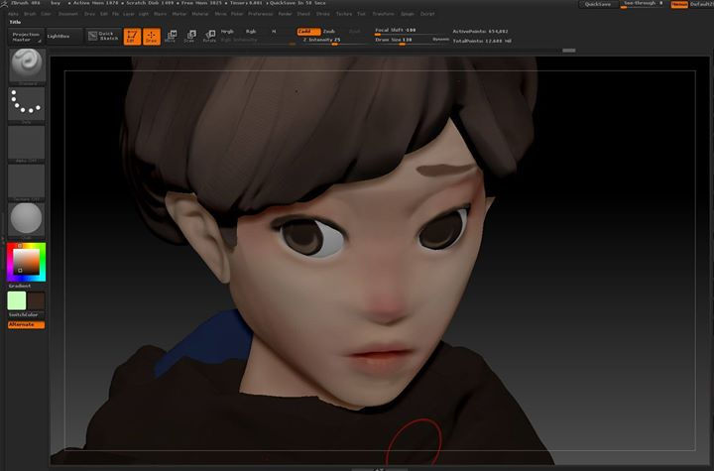Select the dark brown main color swatch
The image size is (714, 471).
coord(36,301)
